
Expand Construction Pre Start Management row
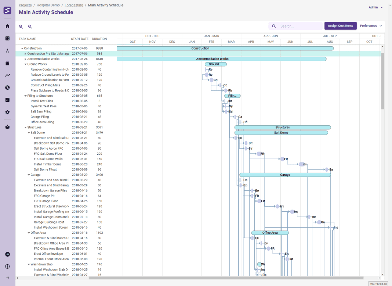click(x=25, y=54)
